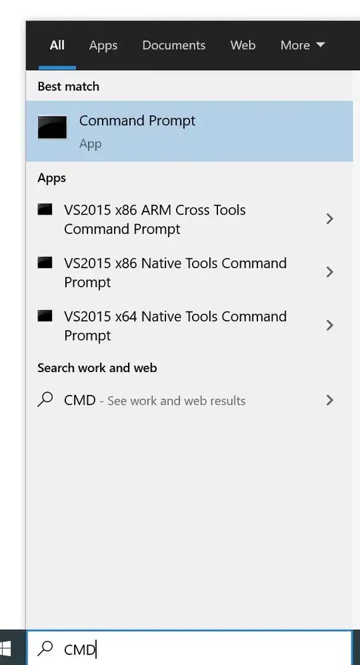Image resolution: width=360 pixels, height=665 pixels.
Task: Click the VS2015 x86 ARM Cross Tools icon
Action: [45, 209]
